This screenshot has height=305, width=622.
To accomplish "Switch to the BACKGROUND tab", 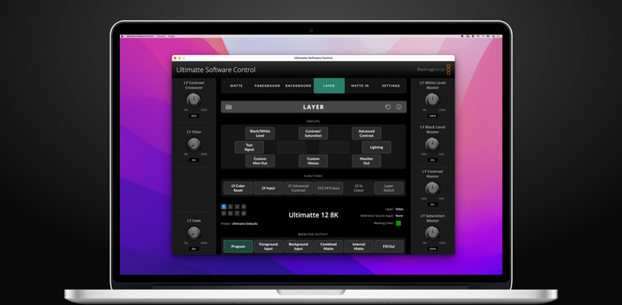I will (x=298, y=86).
